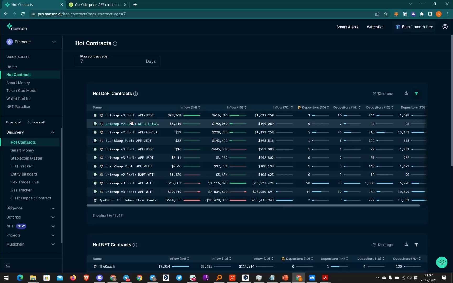Open the Hot Contracts info tooltip icon
The image size is (453, 283).
pos(115,44)
